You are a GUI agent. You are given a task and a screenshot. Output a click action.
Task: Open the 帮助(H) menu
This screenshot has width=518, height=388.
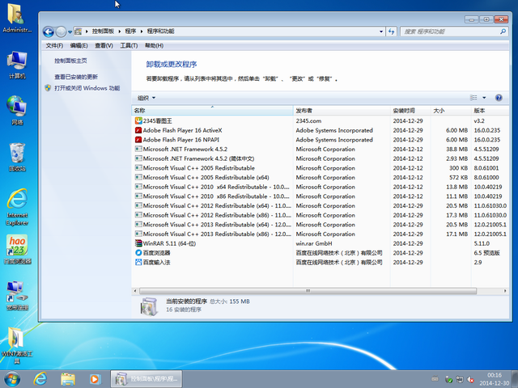pos(155,45)
